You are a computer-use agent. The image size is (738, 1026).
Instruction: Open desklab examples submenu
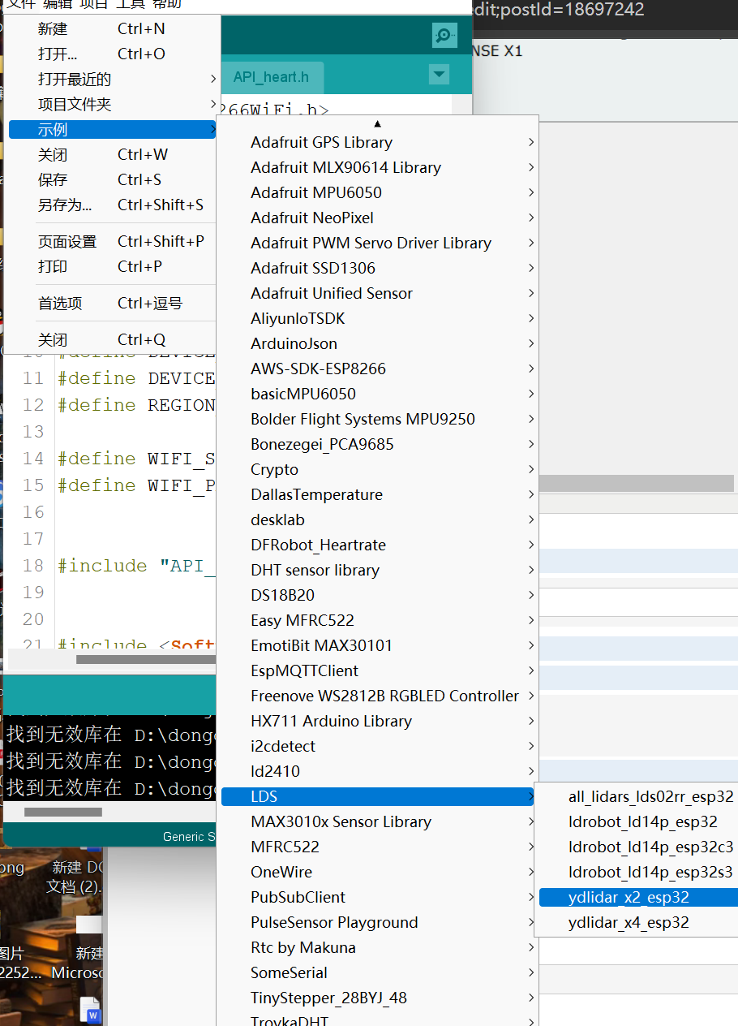(x=377, y=520)
